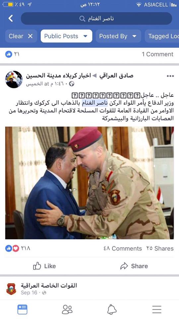Tap the magnifier icon in the search field
This screenshot has width=179, height=319.
[x=82, y=19]
